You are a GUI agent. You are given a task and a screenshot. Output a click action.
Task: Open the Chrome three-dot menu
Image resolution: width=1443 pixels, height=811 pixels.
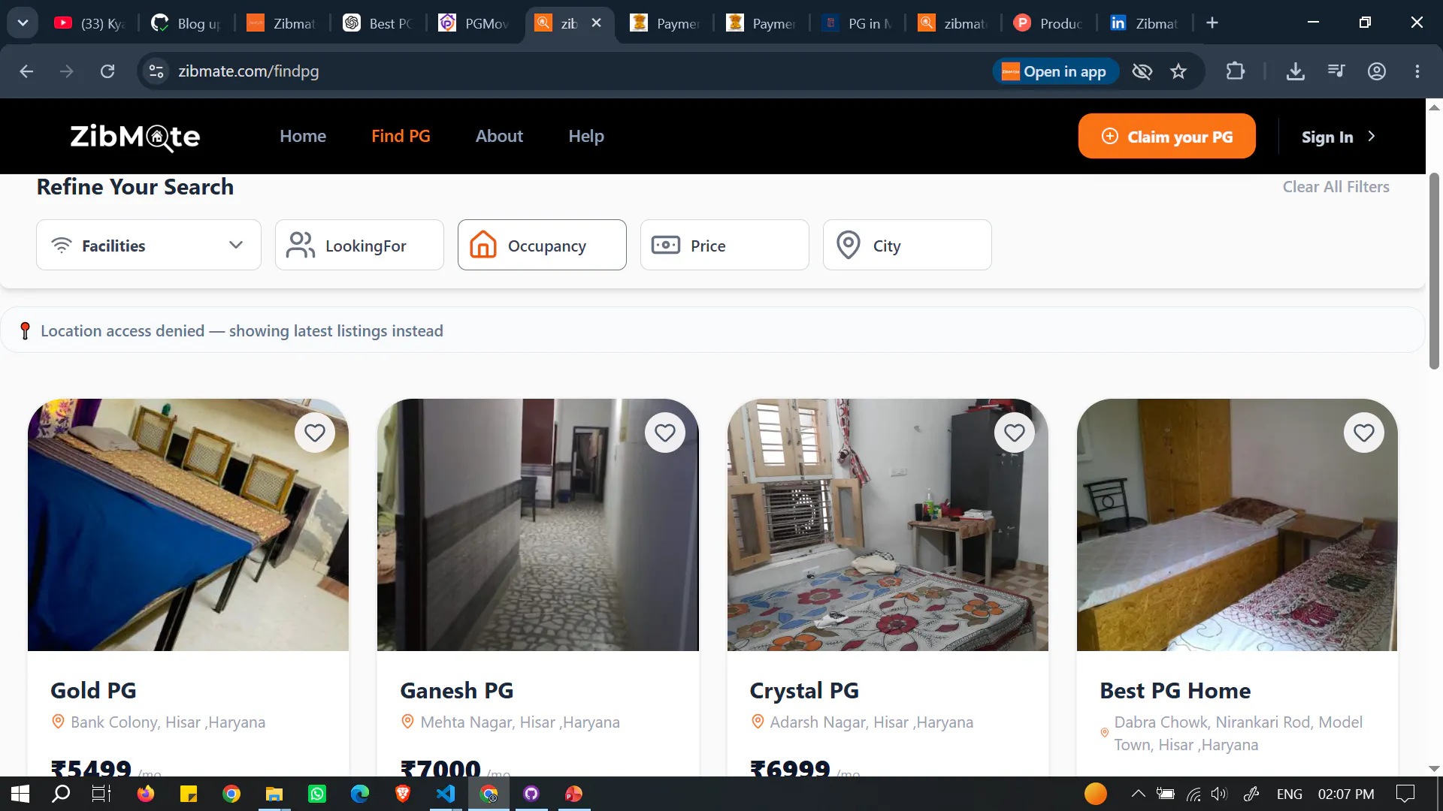pyautogui.click(x=1417, y=71)
